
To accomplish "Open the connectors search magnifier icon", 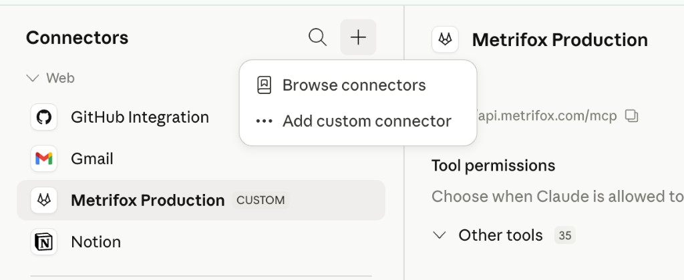I will (x=317, y=37).
